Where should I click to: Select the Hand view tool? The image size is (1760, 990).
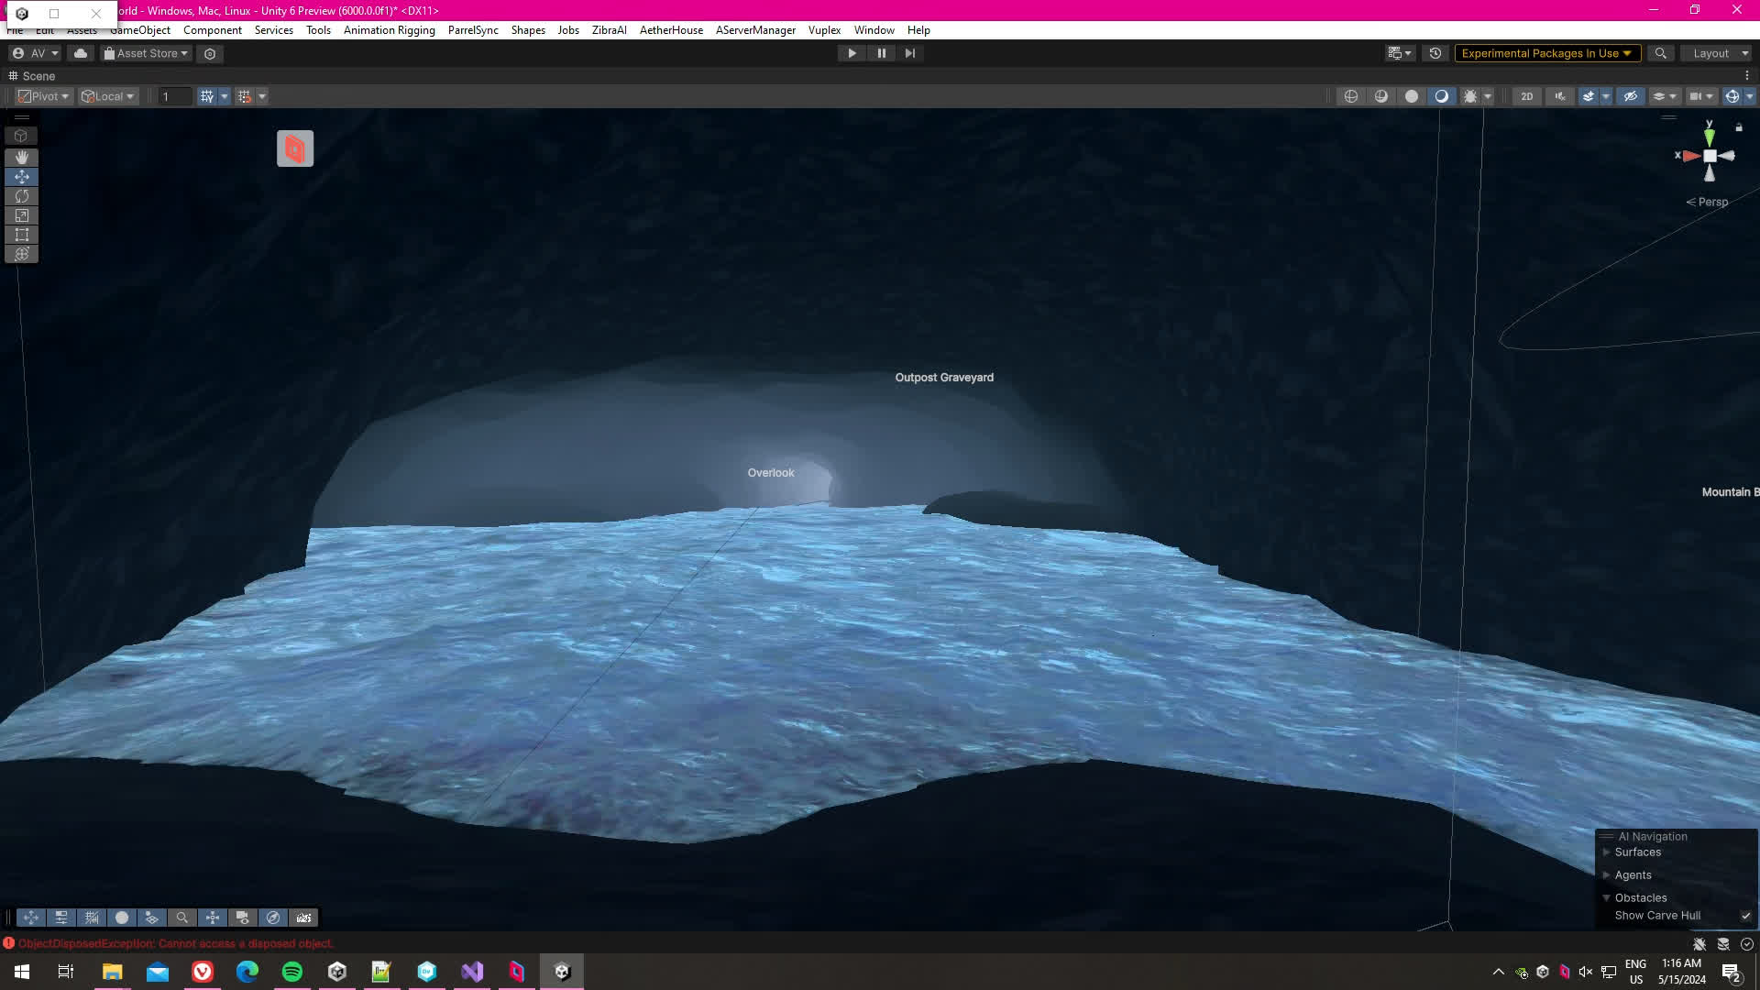[x=21, y=157]
